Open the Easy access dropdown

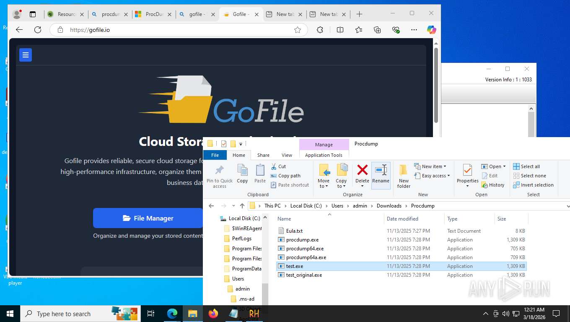432,176
